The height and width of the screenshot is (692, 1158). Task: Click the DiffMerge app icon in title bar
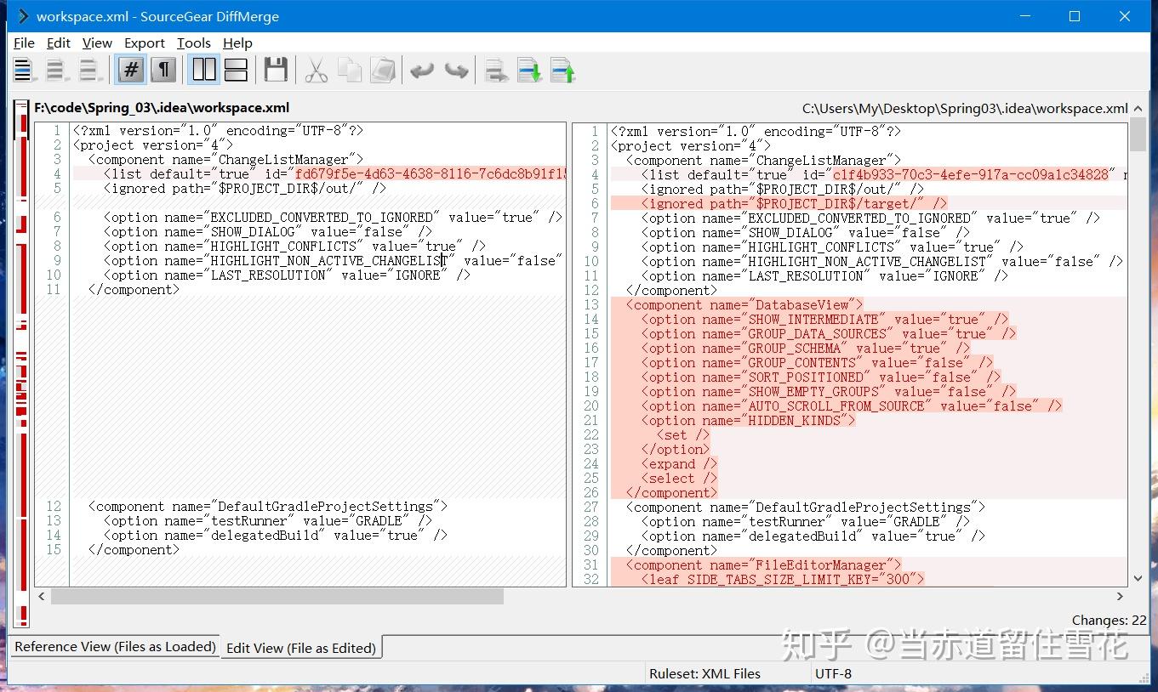tap(22, 16)
